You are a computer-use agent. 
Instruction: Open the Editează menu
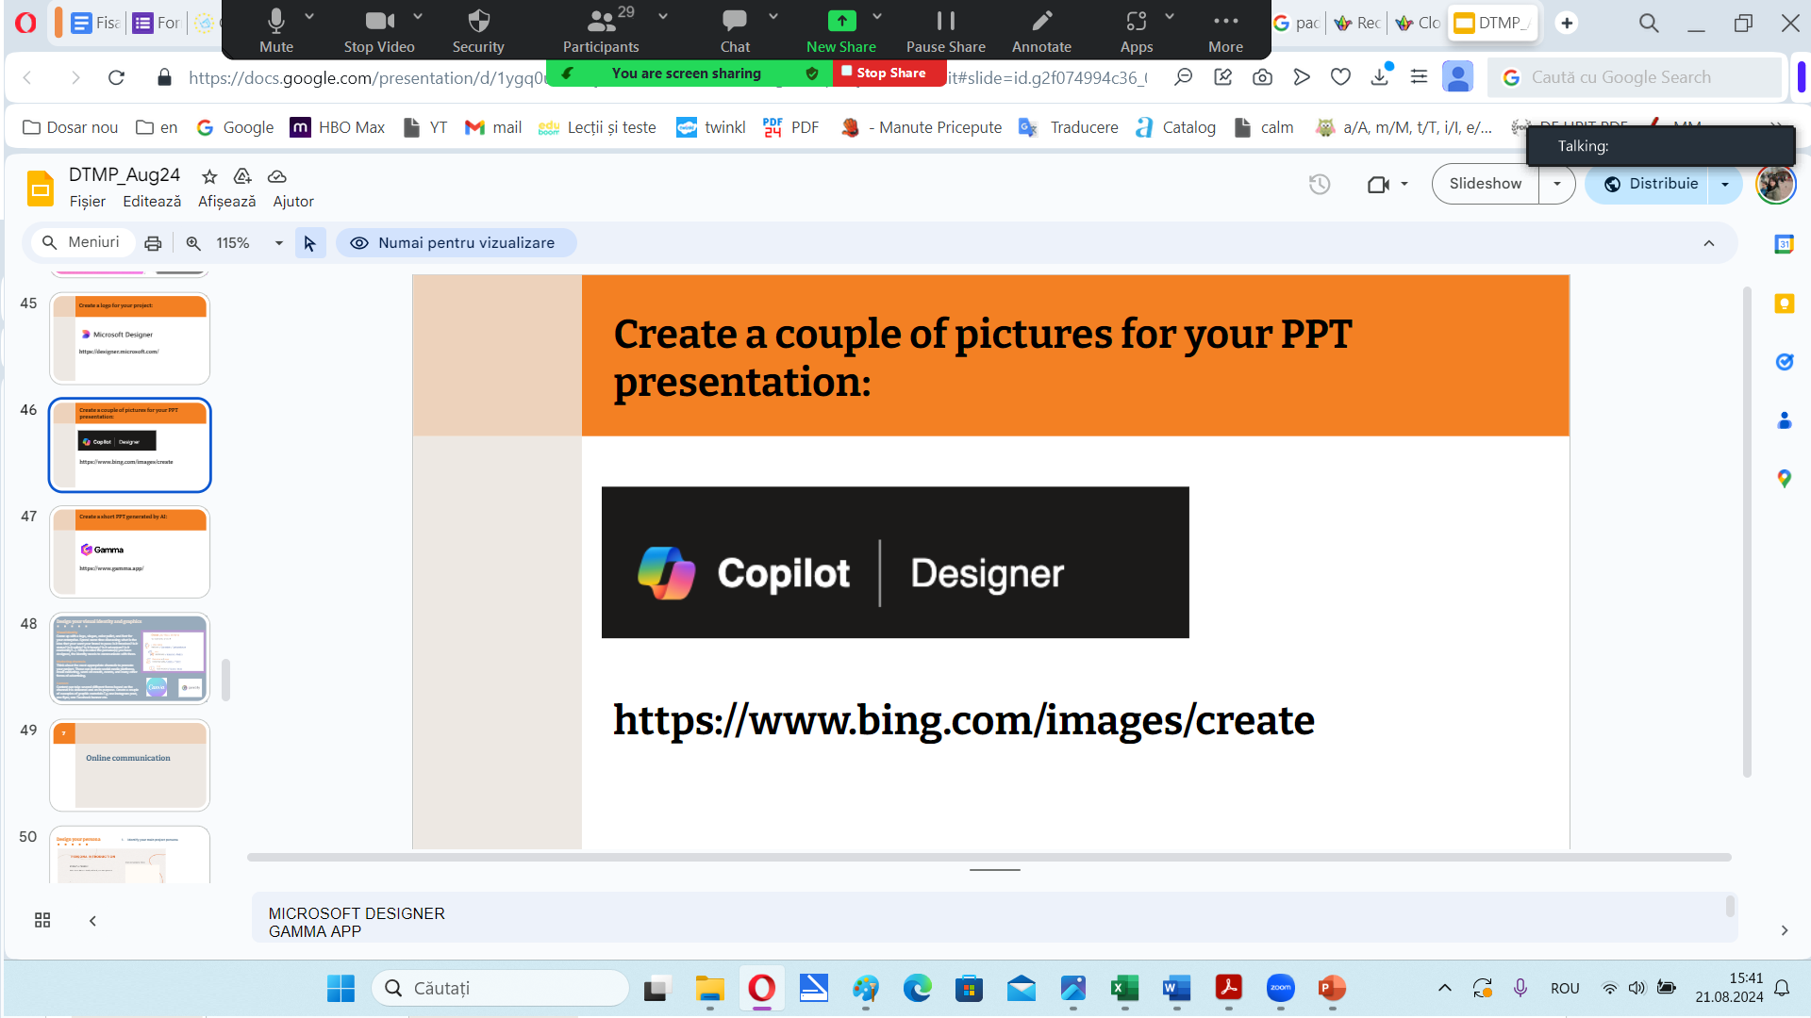pyautogui.click(x=152, y=202)
